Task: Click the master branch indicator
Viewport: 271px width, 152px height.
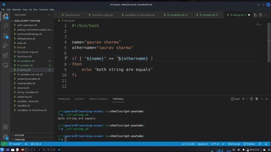Action: pos(15,144)
